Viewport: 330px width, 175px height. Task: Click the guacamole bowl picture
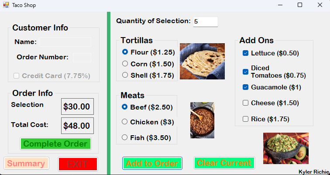285,148
